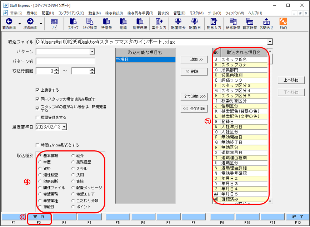The width and height of the screenshot is (310, 227).
Task: Open the 組織 organization icon
Action: (123, 24)
